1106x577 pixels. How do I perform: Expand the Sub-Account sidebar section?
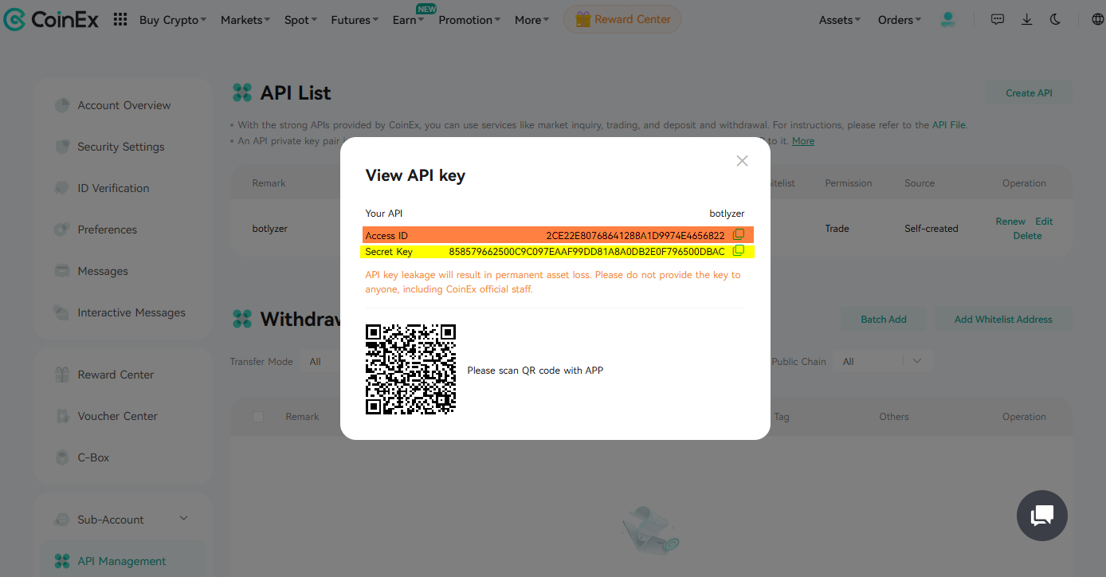point(183,519)
